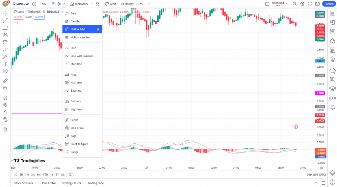Screen dimensions: 337x187
Task: Toggle magnet mode
Action: [5, 98]
